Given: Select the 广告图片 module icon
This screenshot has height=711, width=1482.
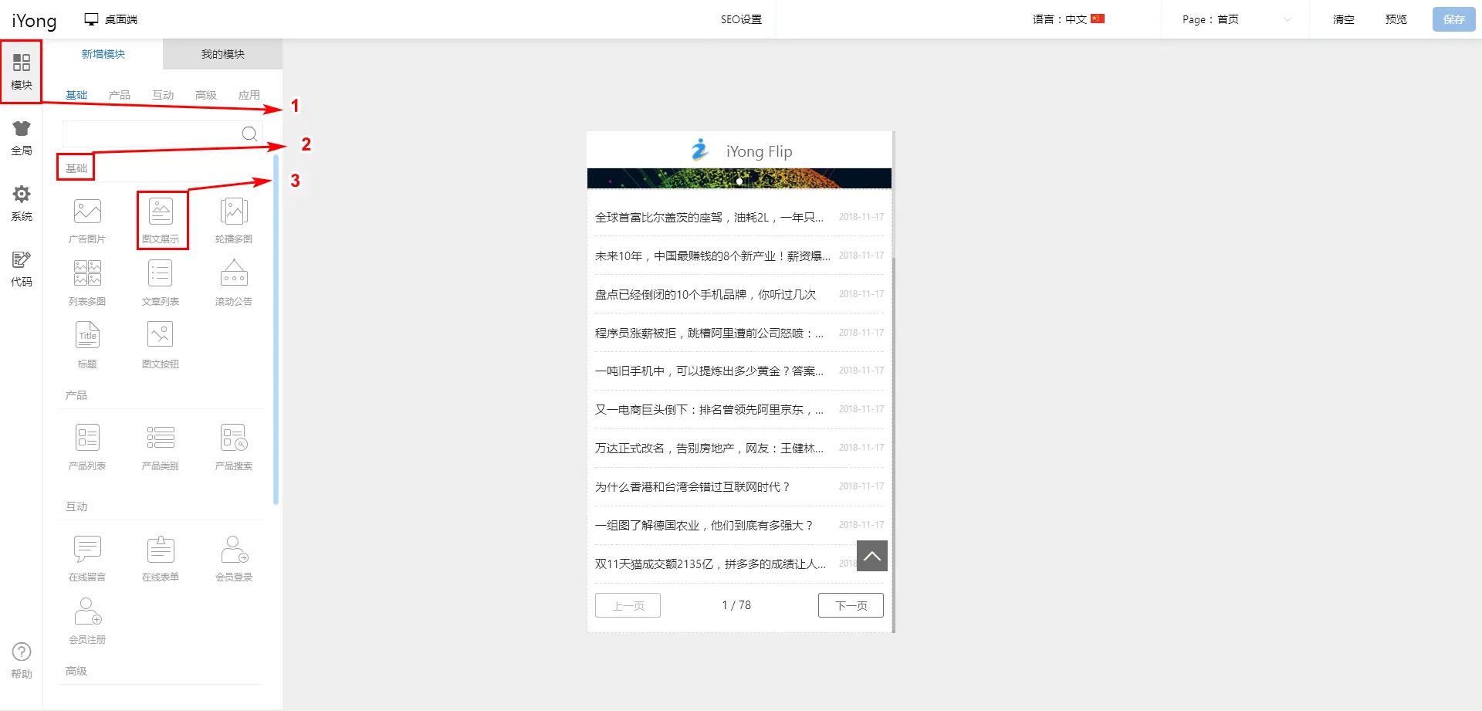Looking at the screenshot, I should coord(87,219).
